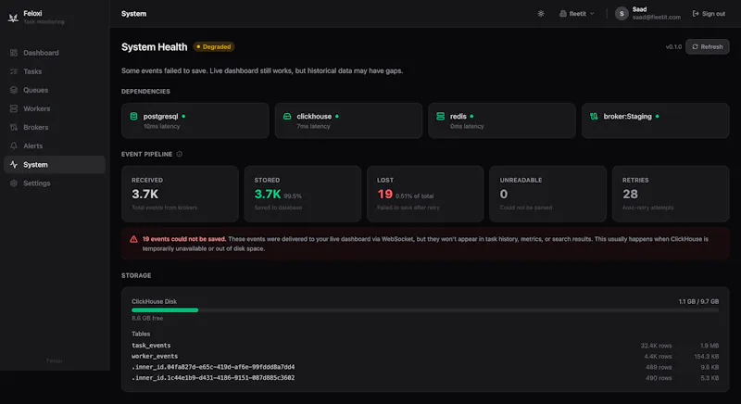Click the Dashboard sidebar icon
741x404 pixels.
pyautogui.click(x=14, y=53)
